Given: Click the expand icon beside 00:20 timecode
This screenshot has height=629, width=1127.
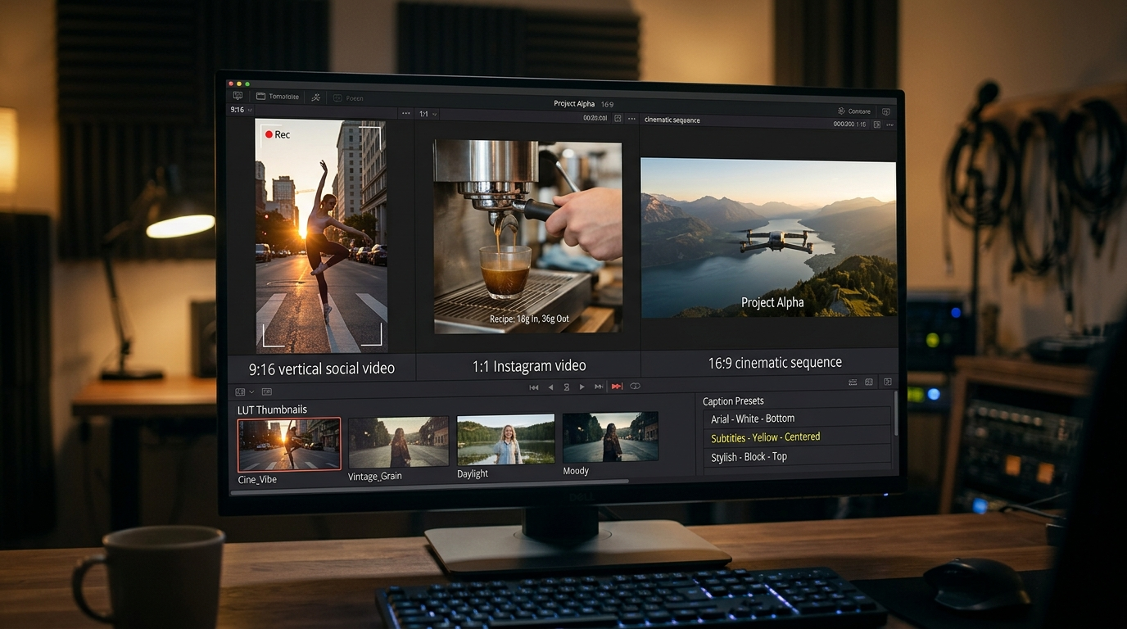Looking at the screenshot, I should [618, 119].
